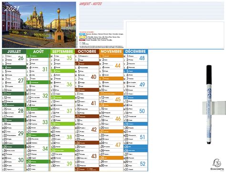
Task: Click week number 33 in Août
Action: click(45, 122)
